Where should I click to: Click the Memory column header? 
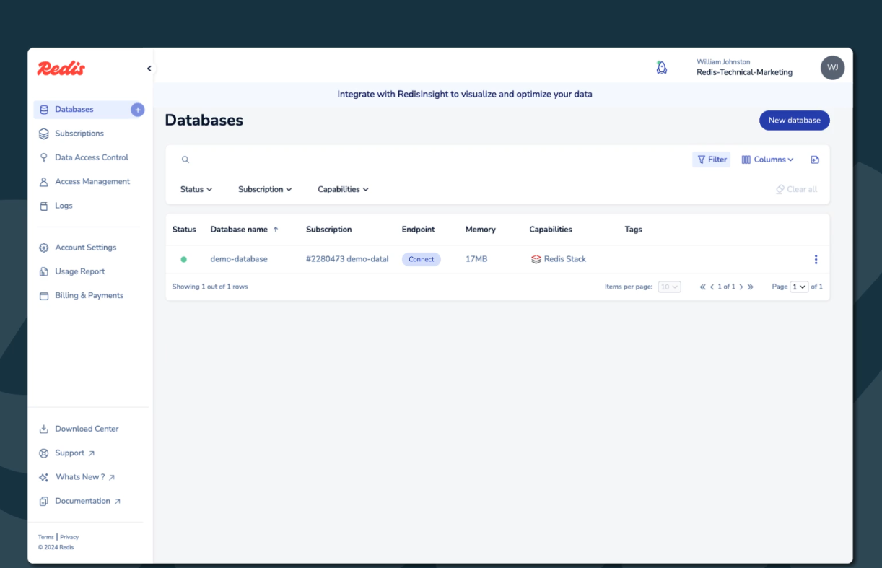click(x=481, y=230)
